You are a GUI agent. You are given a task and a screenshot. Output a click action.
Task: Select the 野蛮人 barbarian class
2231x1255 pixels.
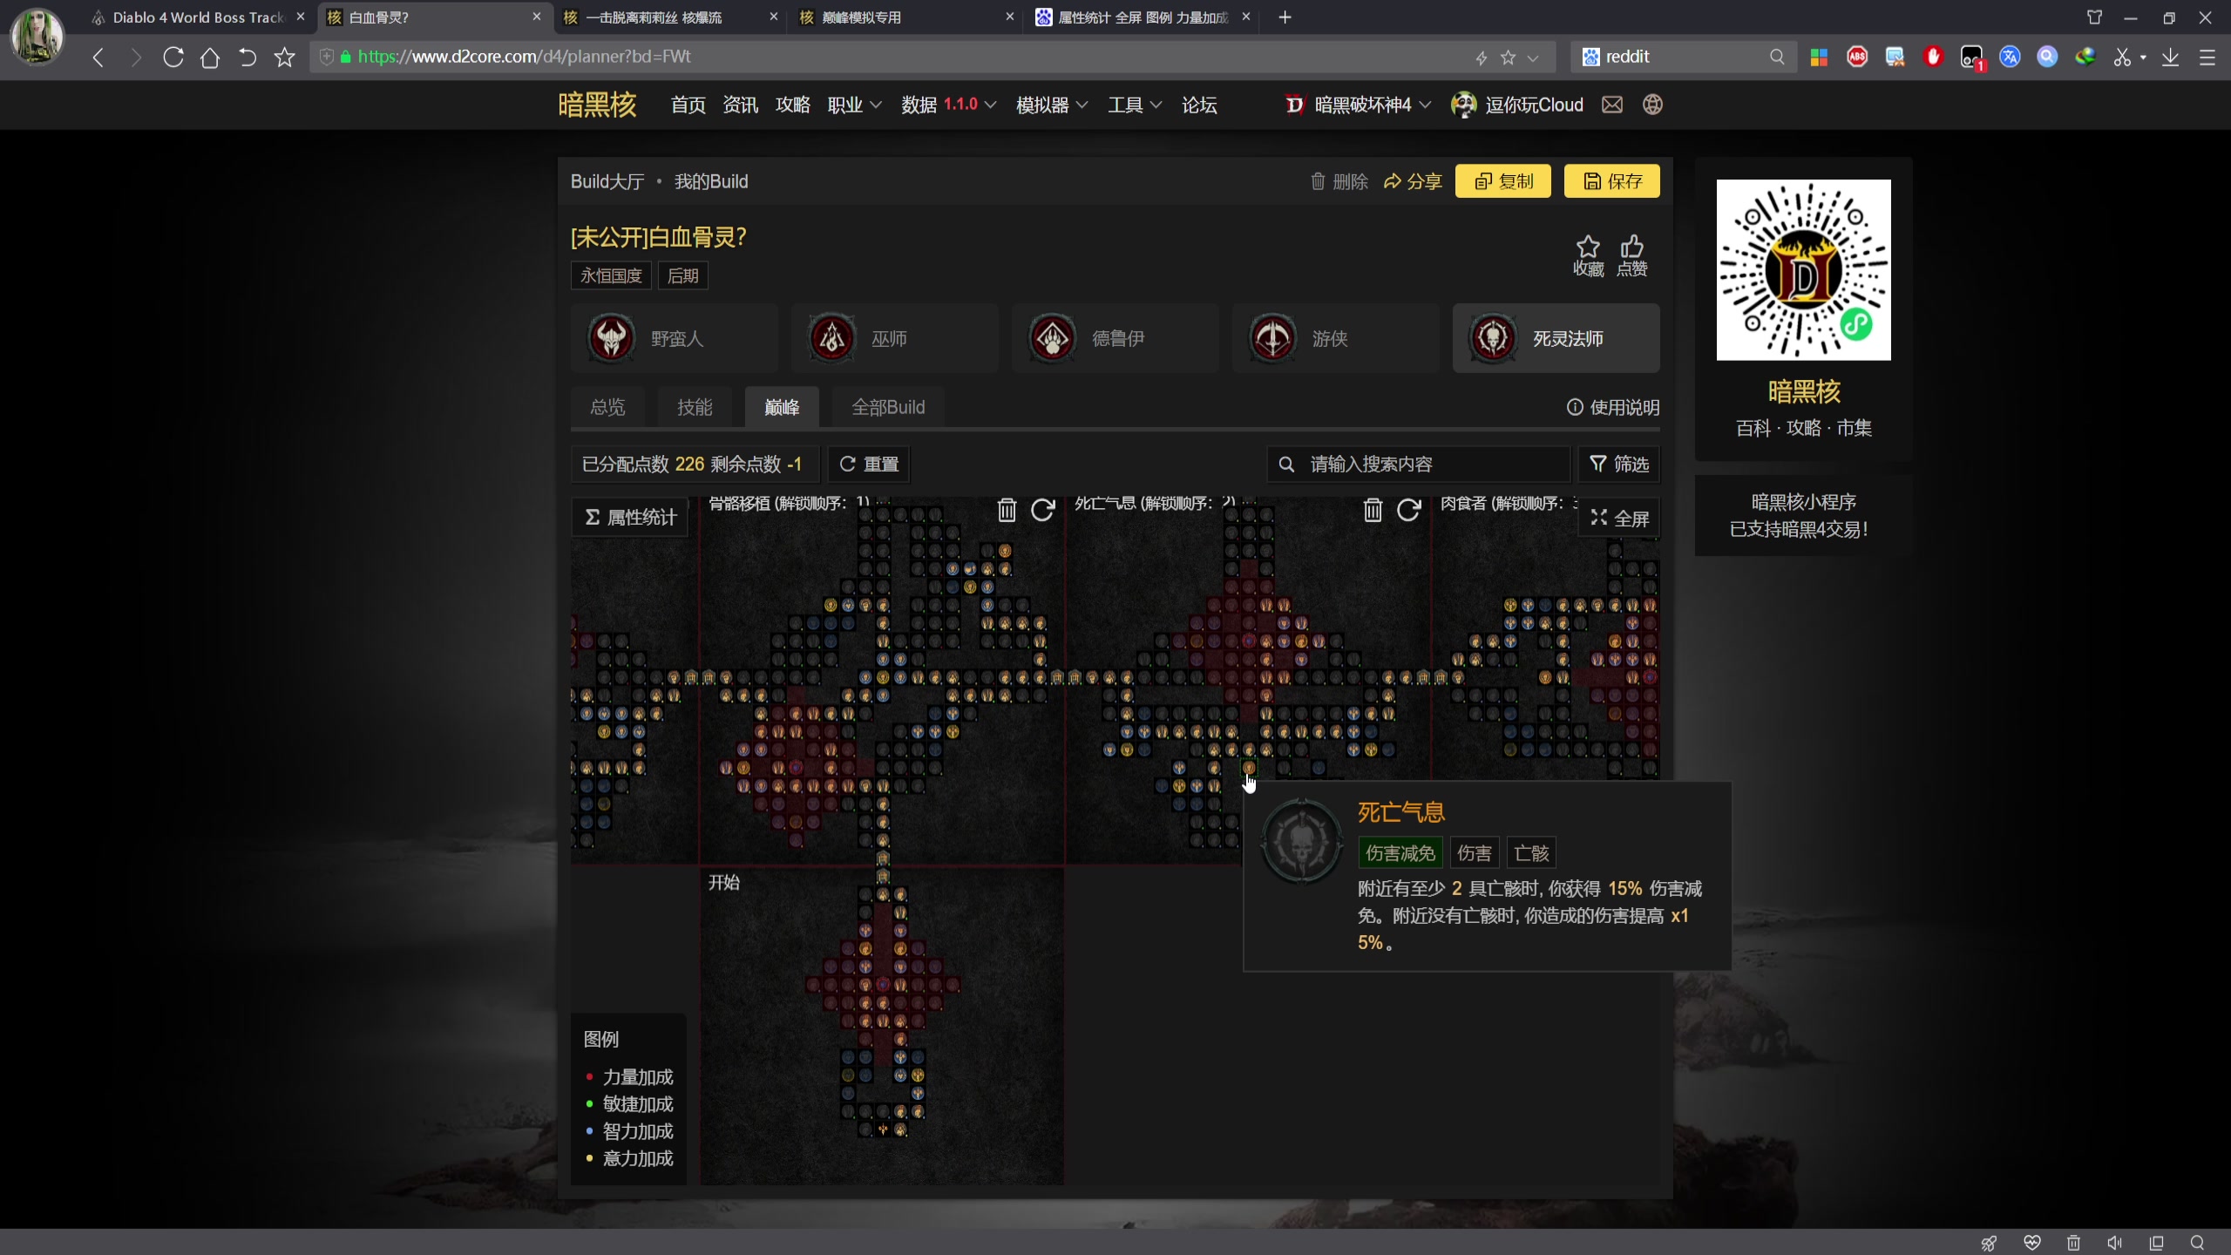(x=674, y=338)
